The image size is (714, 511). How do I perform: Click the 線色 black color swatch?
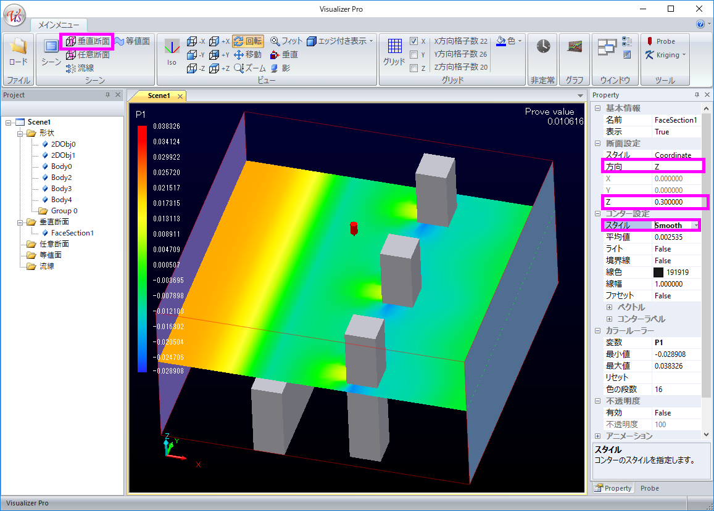[658, 272]
